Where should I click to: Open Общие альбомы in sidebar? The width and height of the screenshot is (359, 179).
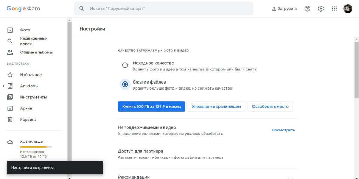point(36,52)
